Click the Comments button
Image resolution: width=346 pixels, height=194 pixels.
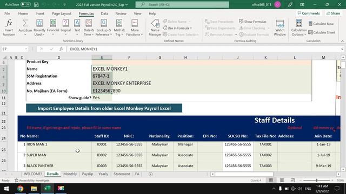pos(309,13)
